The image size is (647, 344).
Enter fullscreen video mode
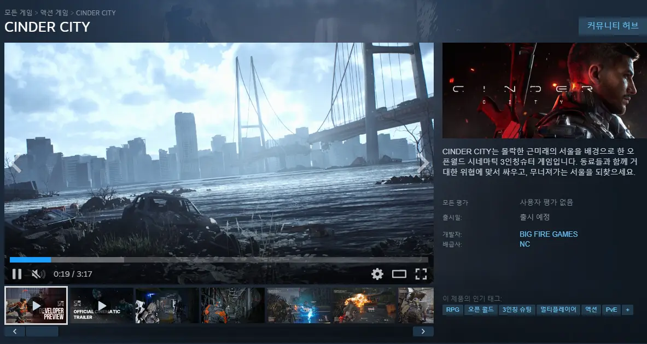tap(421, 274)
